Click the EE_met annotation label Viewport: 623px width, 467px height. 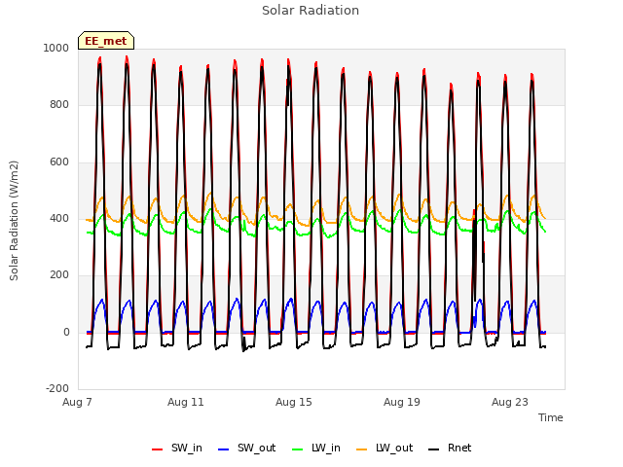[x=106, y=41]
